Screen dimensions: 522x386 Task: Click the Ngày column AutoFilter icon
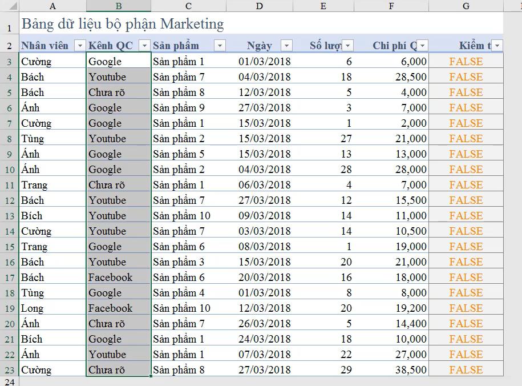point(286,45)
